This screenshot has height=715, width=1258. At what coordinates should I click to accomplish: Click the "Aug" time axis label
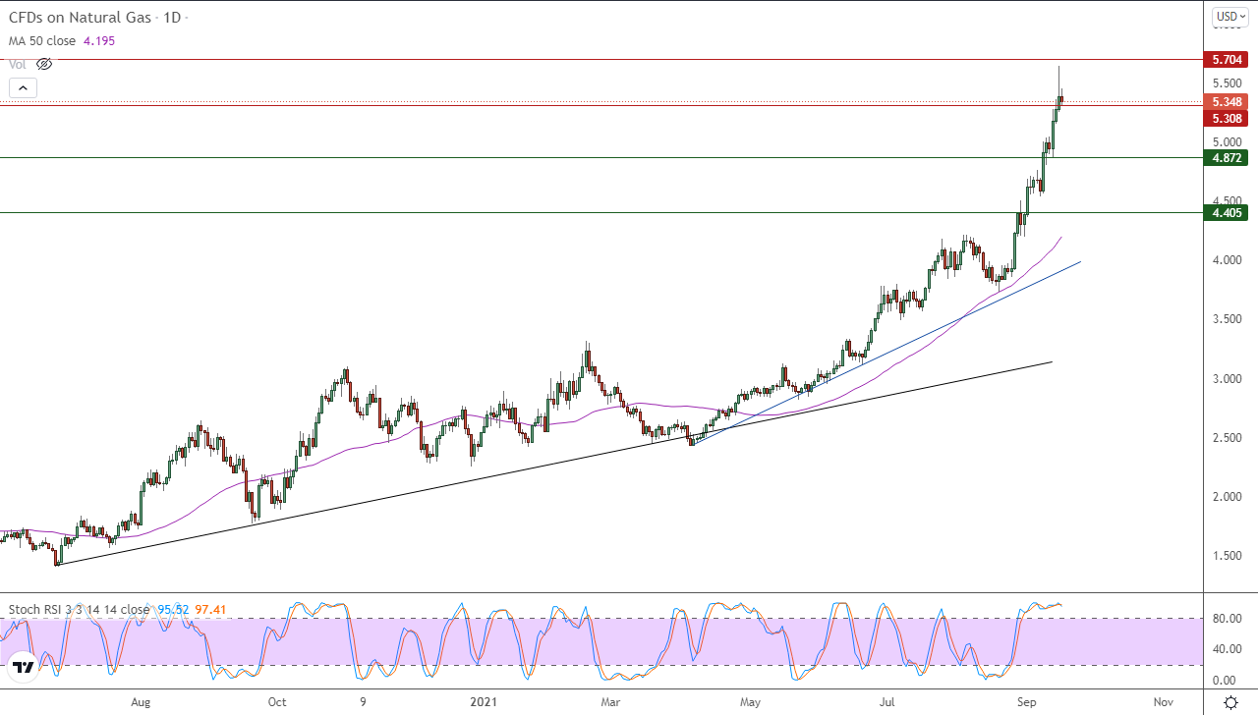tap(141, 702)
